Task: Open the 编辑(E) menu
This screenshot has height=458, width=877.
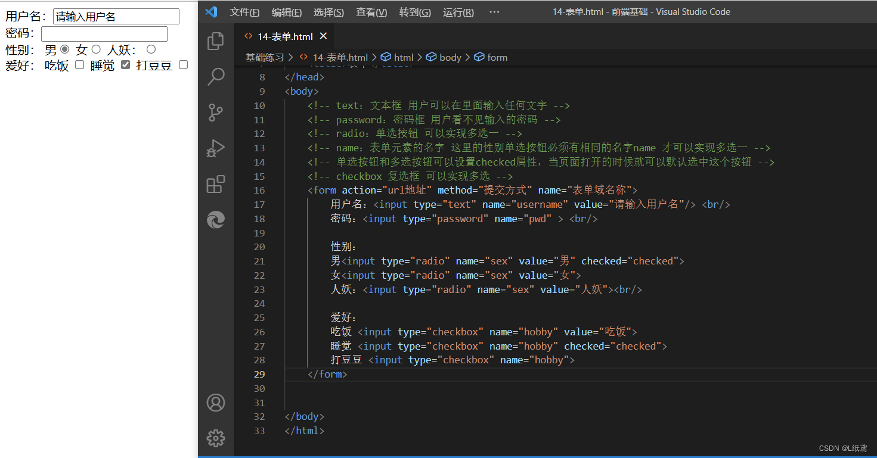Action: click(287, 12)
